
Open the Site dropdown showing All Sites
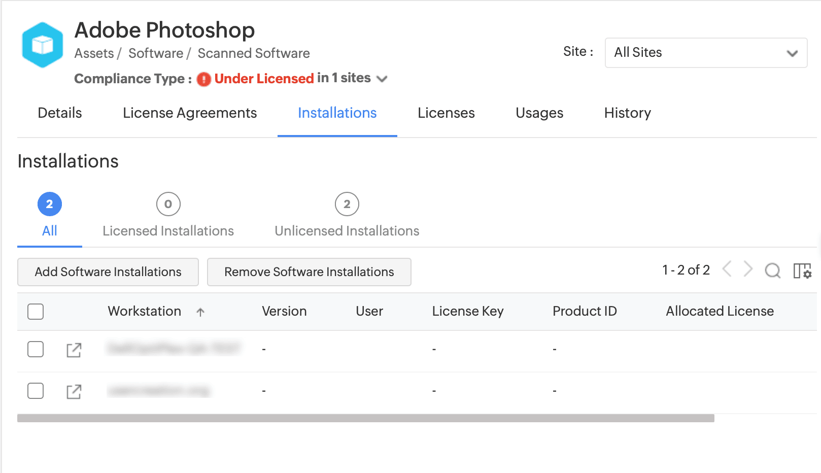click(705, 53)
